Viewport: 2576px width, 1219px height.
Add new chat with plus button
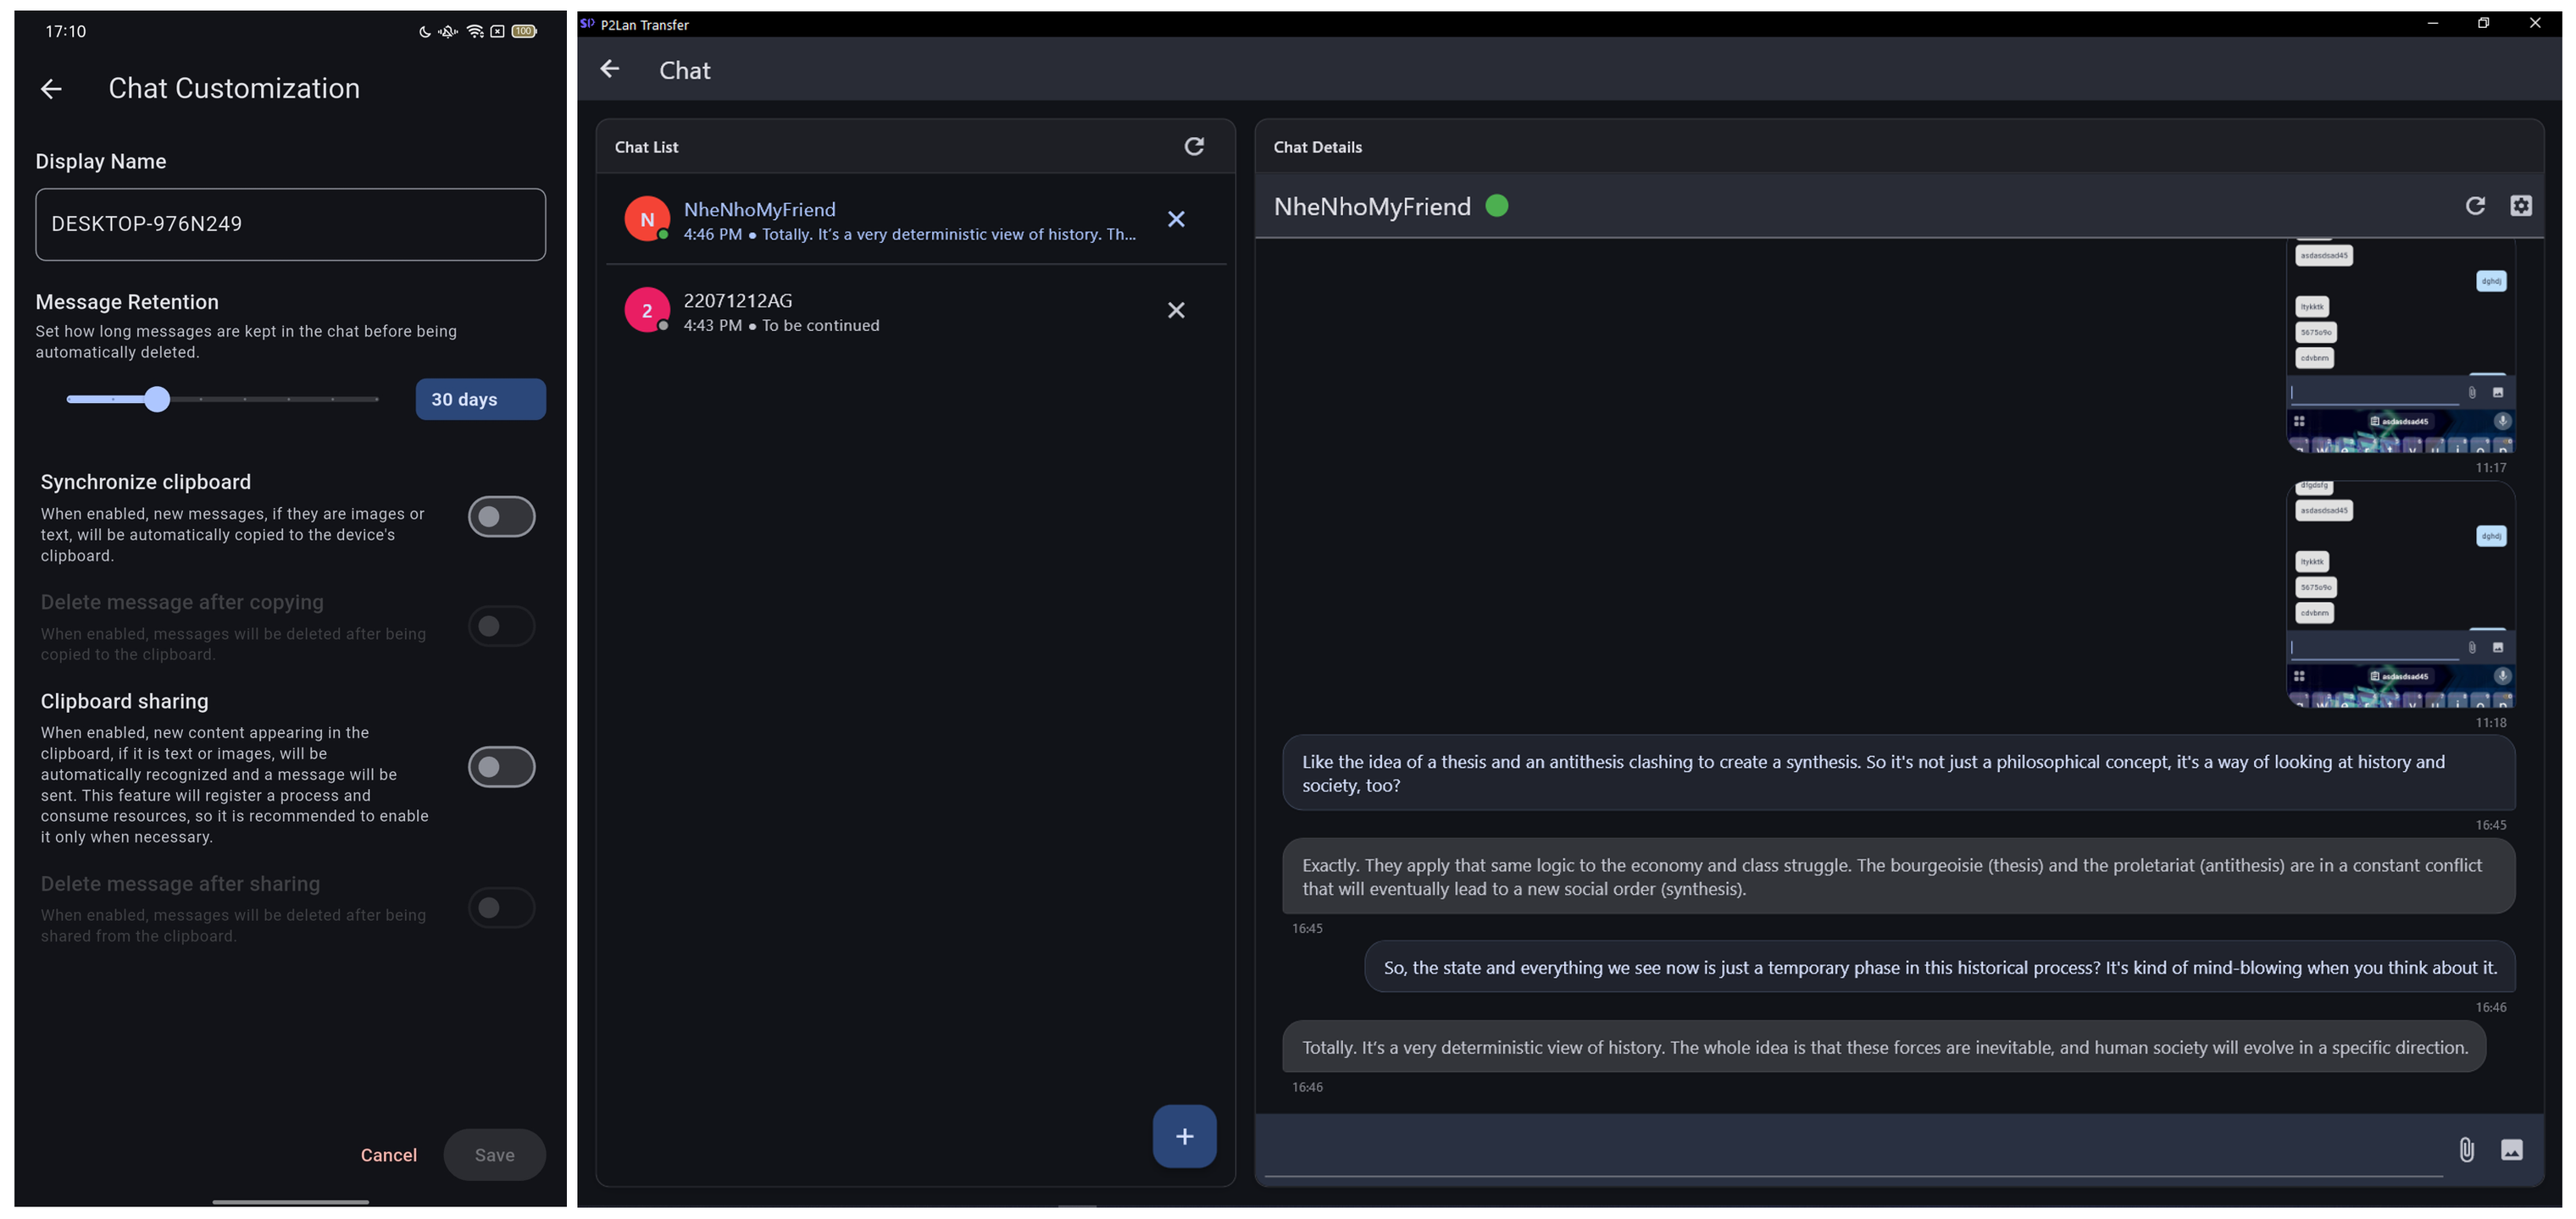tap(1183, 1136)
